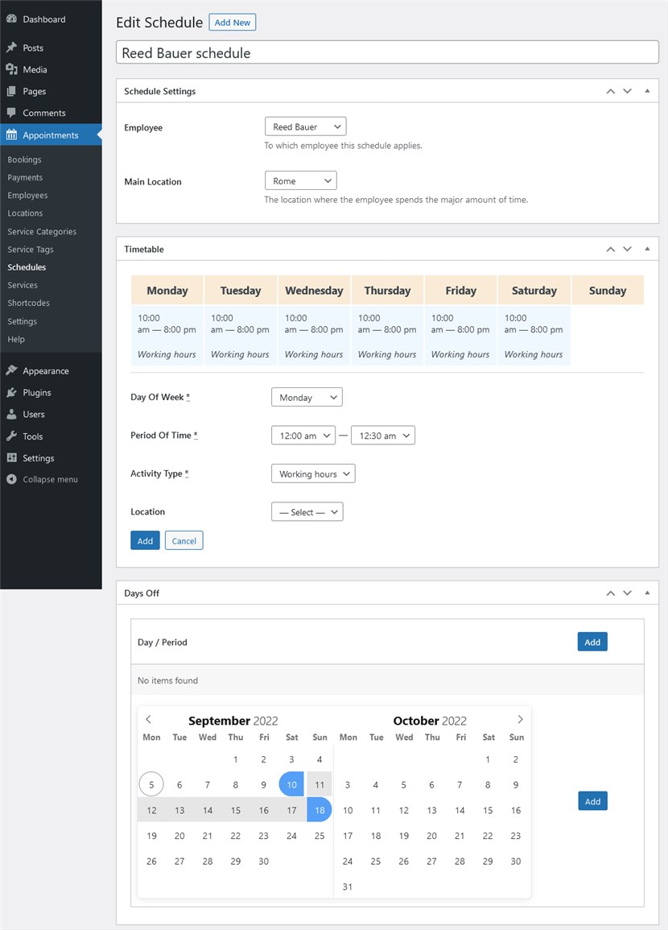Toggle Timetable panel collapse triangle
Viewport: 668px width, 930px height.
pos(647,249)
